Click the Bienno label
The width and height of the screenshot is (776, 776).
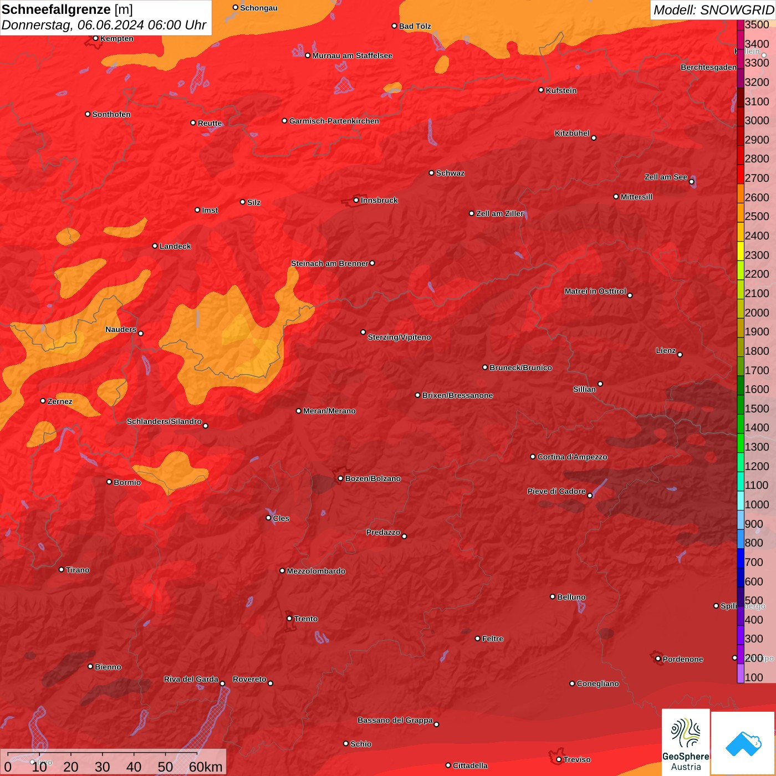(x=108, y=667)
